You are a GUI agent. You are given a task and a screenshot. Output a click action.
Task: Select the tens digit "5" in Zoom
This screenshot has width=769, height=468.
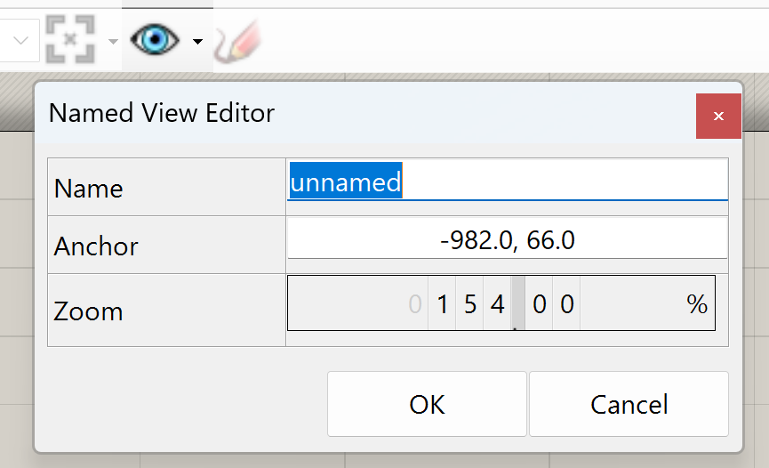[x=470, y=305]
